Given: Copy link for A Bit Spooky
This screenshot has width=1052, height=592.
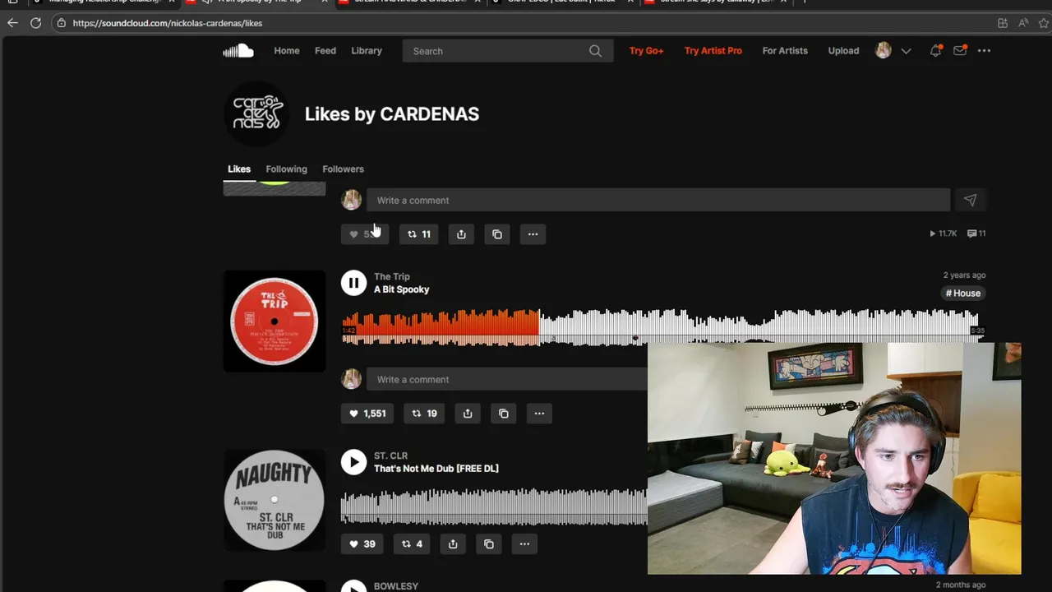Looking at the screenshot, I should pyautogui.click(x=504, y=414).
